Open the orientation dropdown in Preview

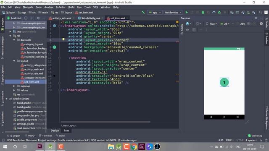tap(198, 24)
